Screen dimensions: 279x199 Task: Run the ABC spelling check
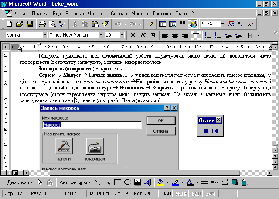(x=62, y=24)
